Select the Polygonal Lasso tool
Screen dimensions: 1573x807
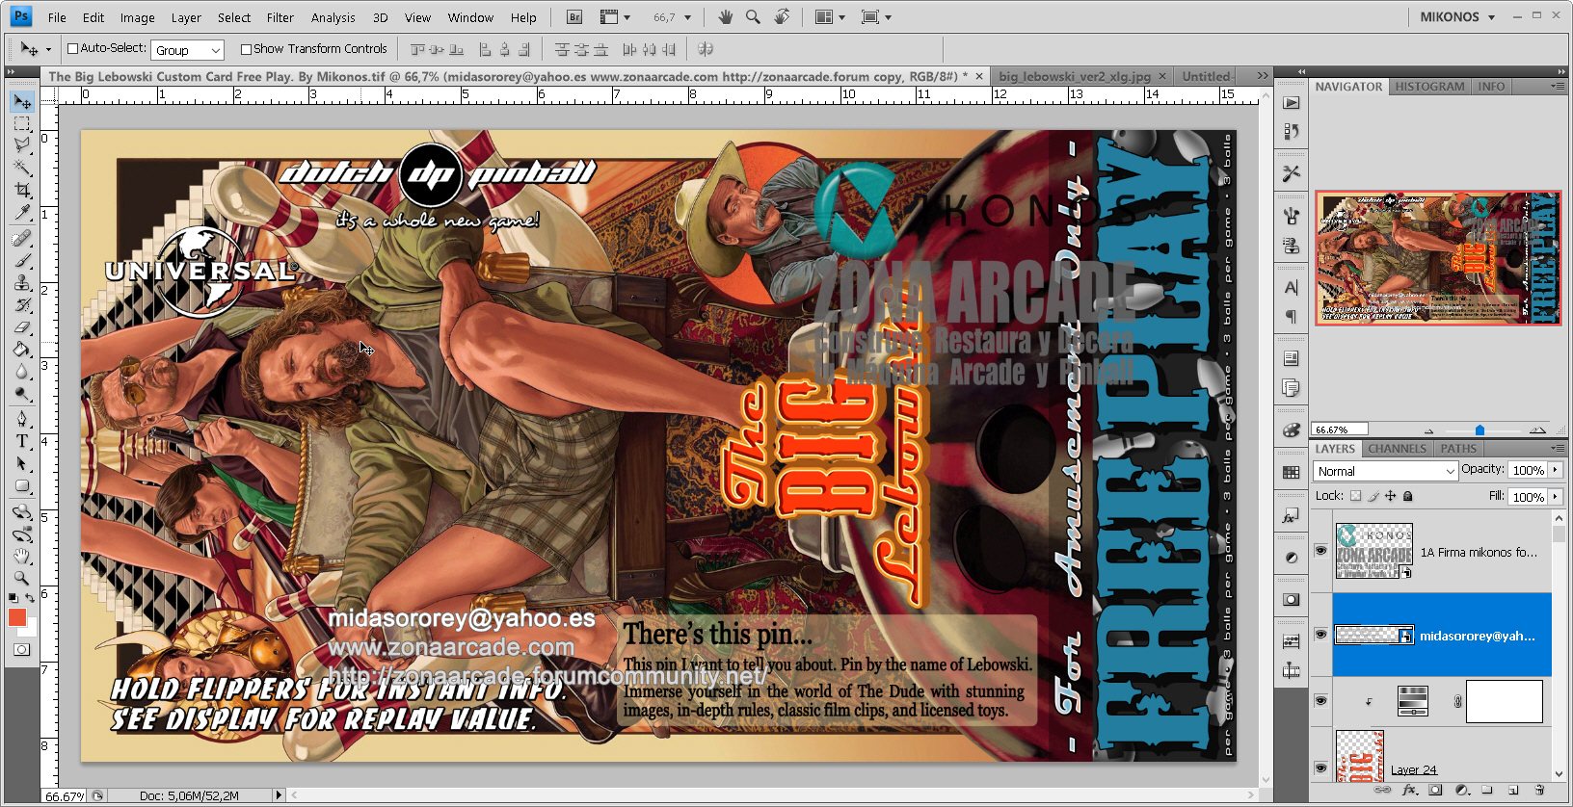(x=21, y=145)
